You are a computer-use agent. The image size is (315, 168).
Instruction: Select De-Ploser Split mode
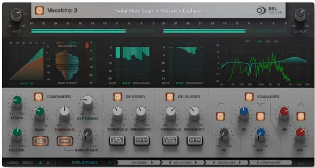180,83
